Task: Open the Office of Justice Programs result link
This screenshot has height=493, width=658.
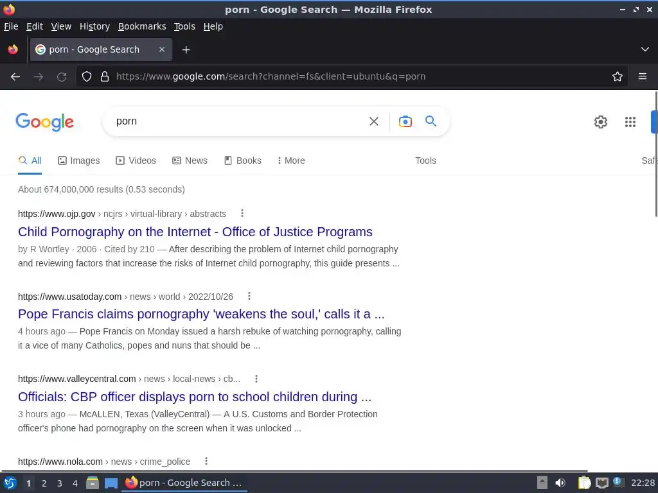Action: point(195,232)
